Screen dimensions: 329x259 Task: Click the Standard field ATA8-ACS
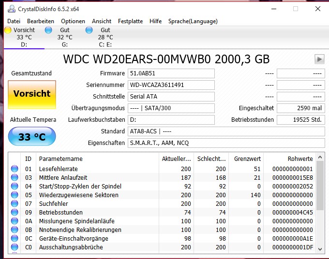pyautogui.click(x=226, y=131)
